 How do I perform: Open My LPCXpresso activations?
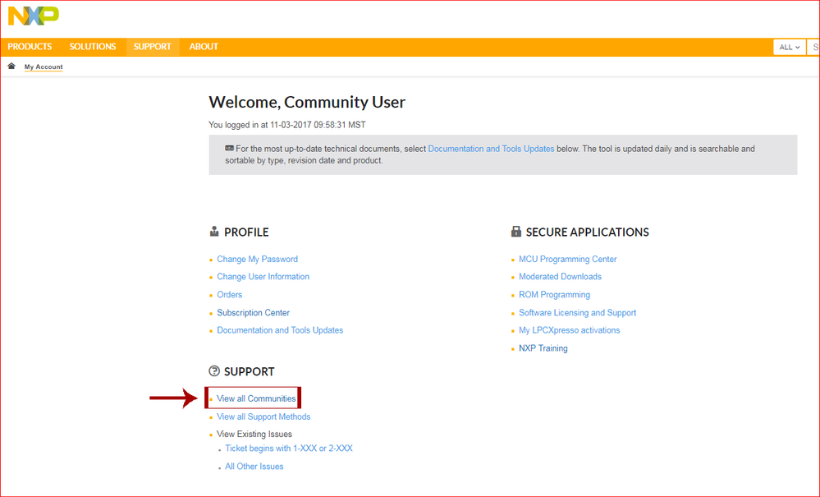pyautogui.click(x=569, y=330)
